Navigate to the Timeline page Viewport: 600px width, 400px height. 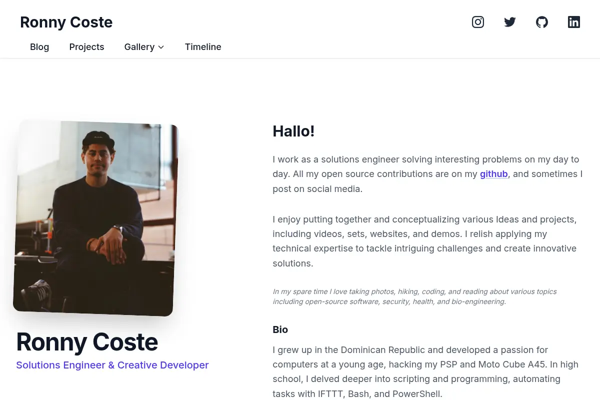tap(203, 47)
